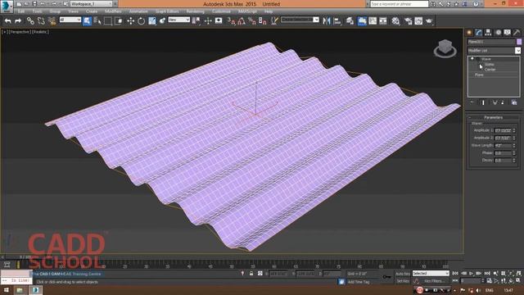The image size is (524, 295).
Task: Toggle Show End Result in modifier stack
Action: tap(483, 102)
